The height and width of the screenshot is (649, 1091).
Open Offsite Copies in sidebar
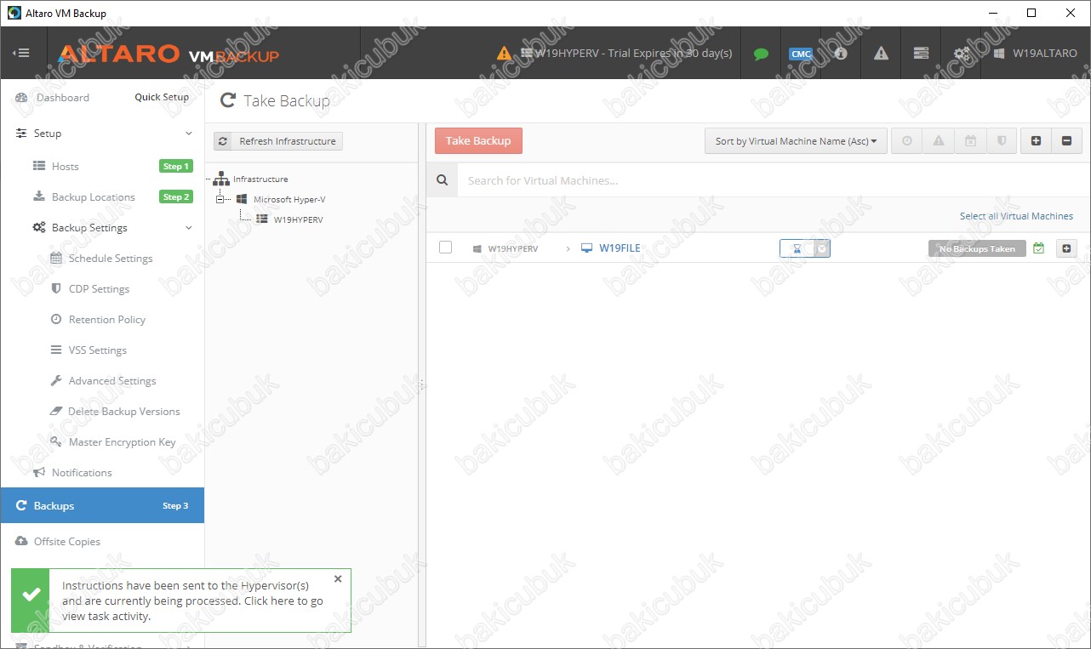coord(67,542)
